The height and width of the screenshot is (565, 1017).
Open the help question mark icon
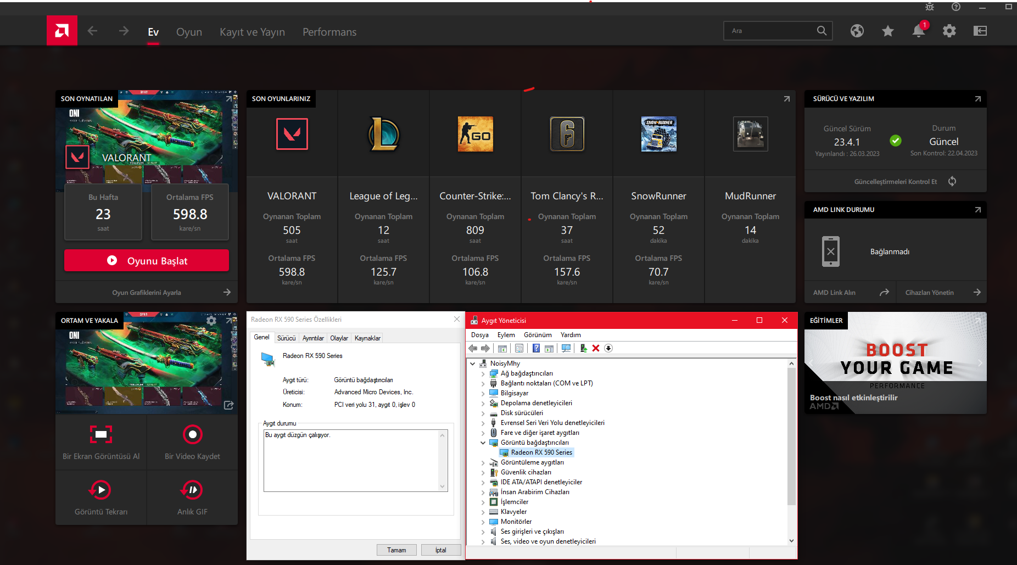click(956, 7)
